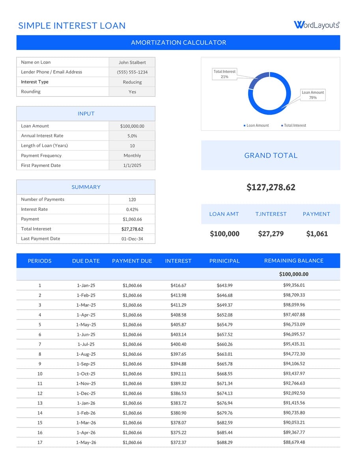Screen dimensions: 355x459
Task: Click the SIMPLE INTEREST LOAN title
Action: click(72, 26)
